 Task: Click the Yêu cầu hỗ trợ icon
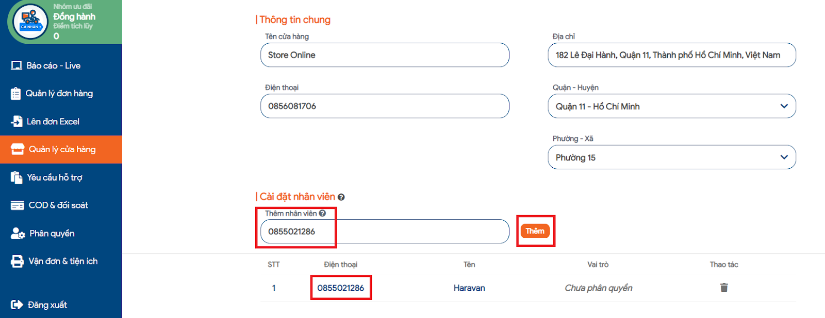[x=16, y=178]
